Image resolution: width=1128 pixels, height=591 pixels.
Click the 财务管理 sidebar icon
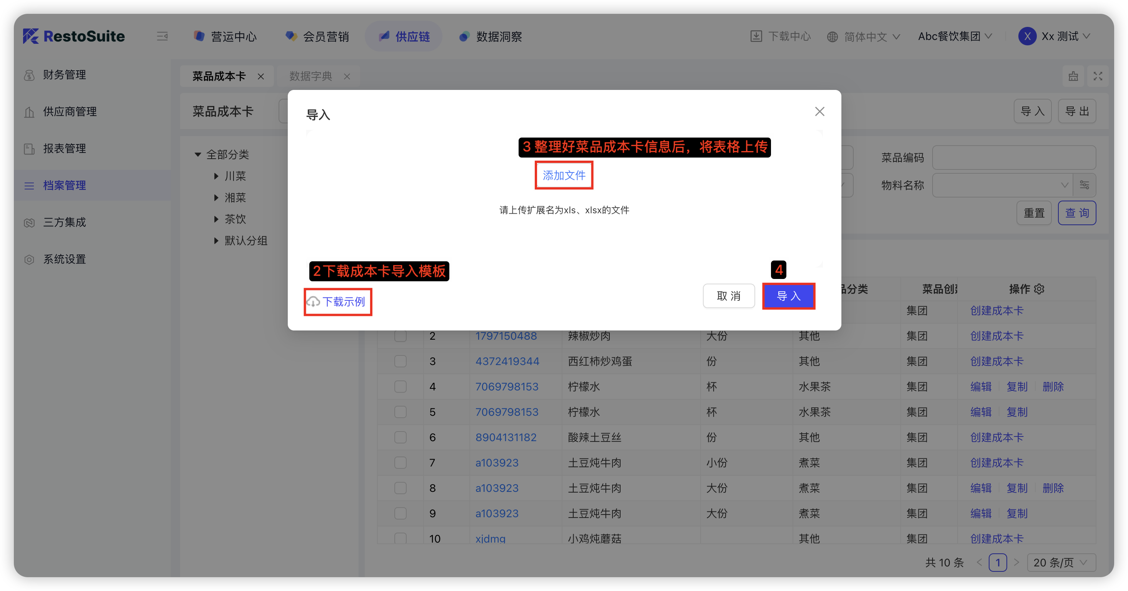tap(29, 75)
